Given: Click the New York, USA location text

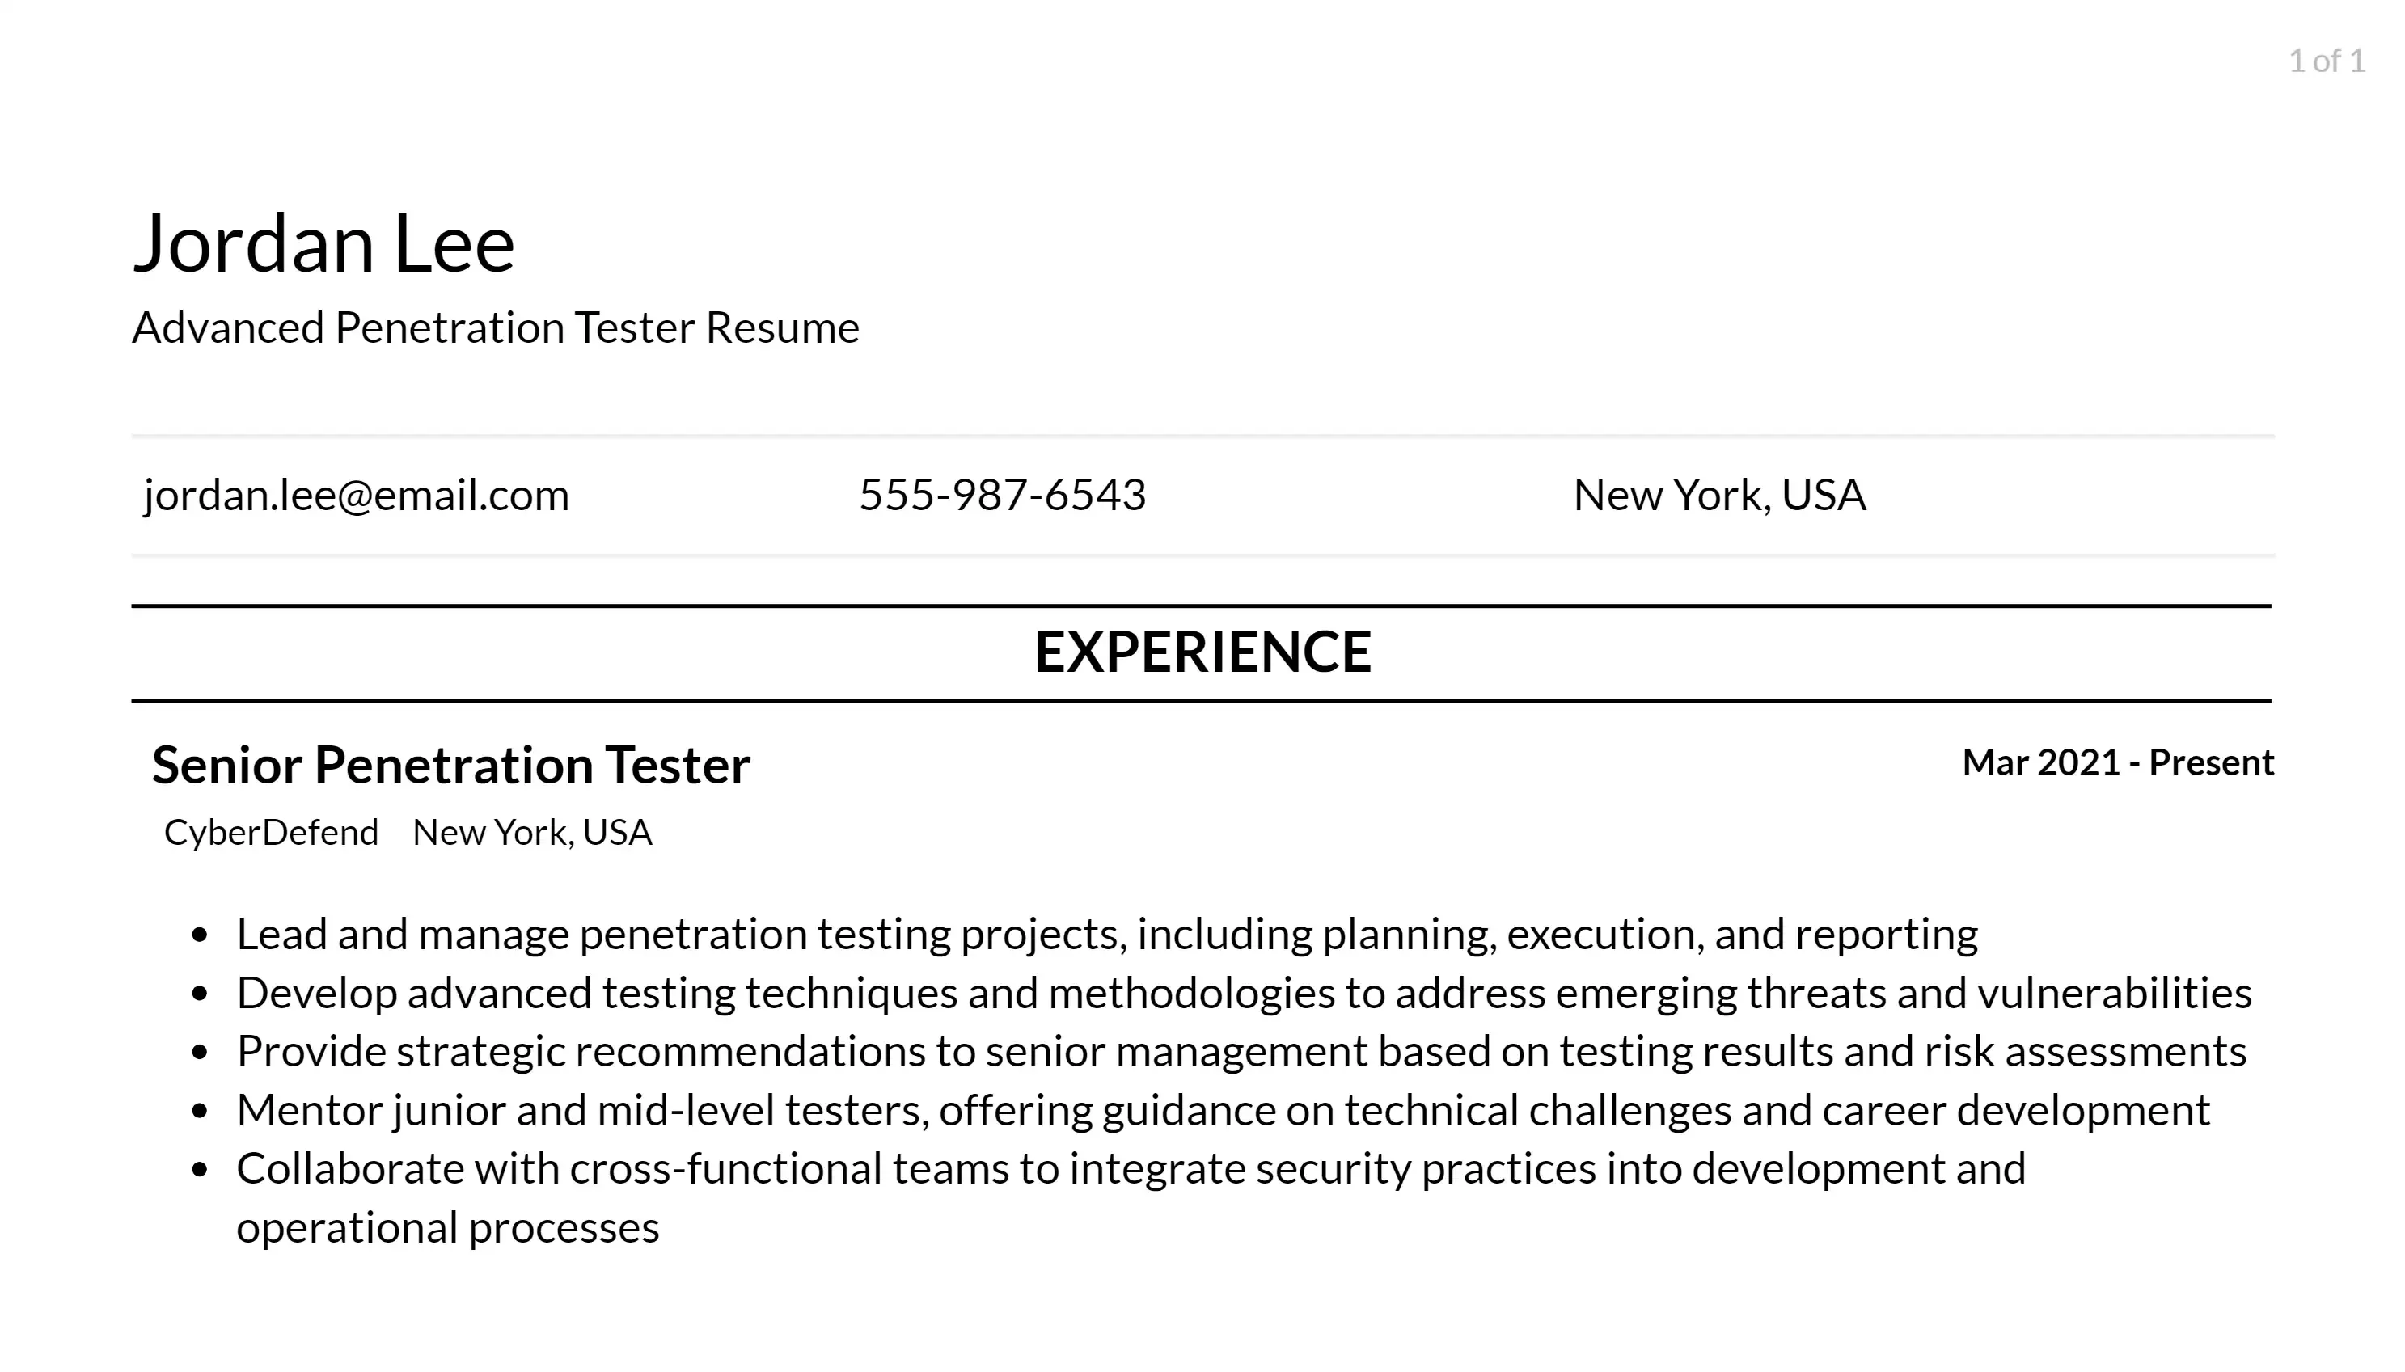Looking at the screenshot, I should (x=1719, y=494).
